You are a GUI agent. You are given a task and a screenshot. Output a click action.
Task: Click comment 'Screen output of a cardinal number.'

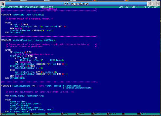[x=29, y=19]
